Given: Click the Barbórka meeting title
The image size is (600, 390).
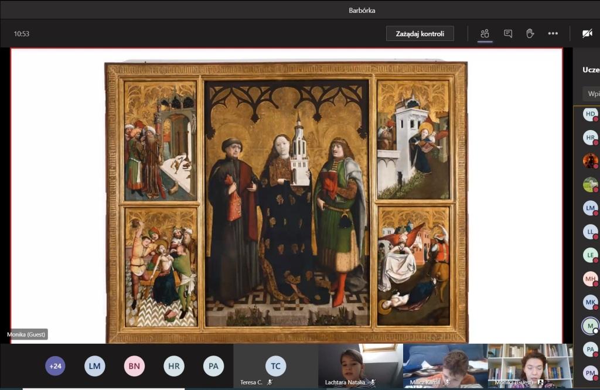Looking at the screenshot, I should (362, 11).
